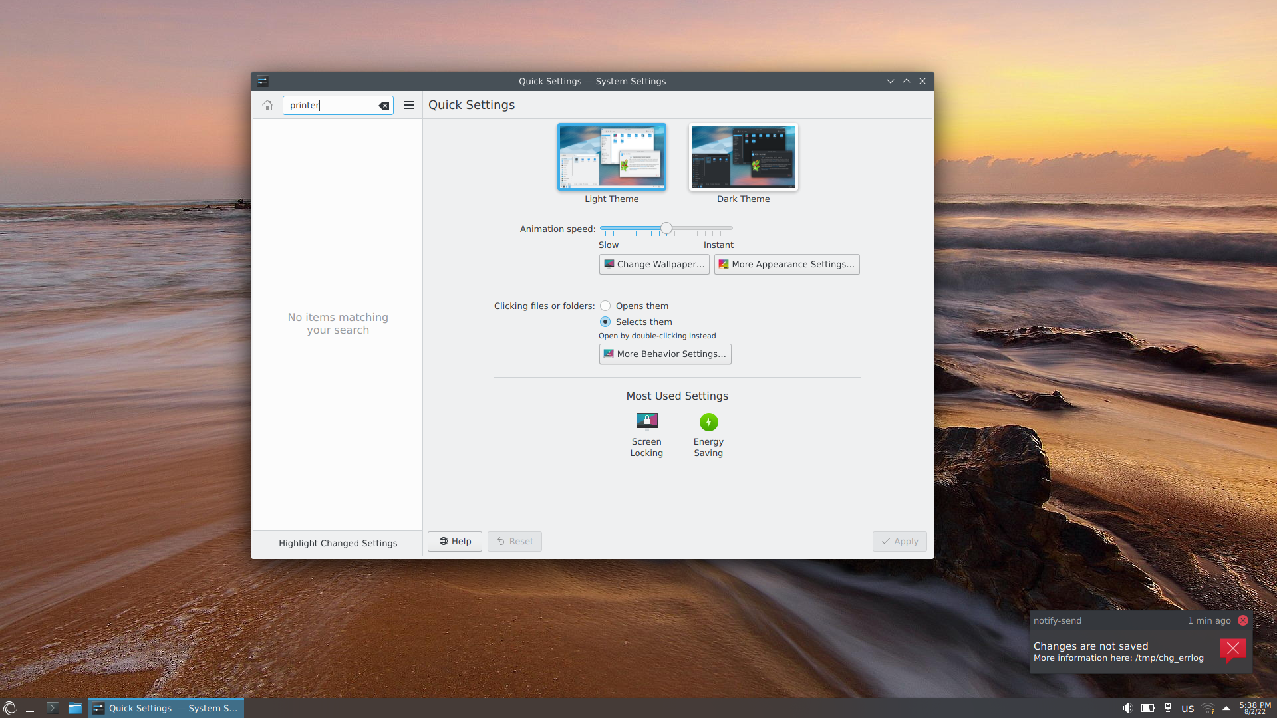The height and width of the screenshot is (718, 1277).
Task: Close the System Settings window
Action: (922, 81)
